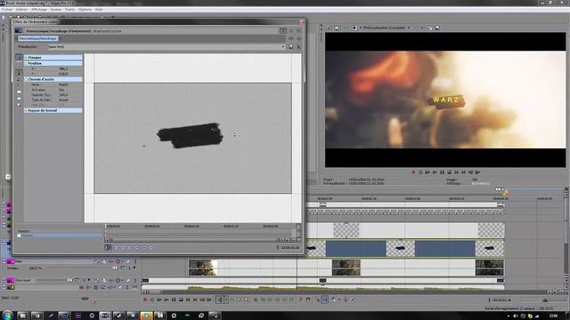Image resolution: width=570 pixels, height=320 pixels.
Task: Toggle loop playback in the preview window
Action: point(420,172)
